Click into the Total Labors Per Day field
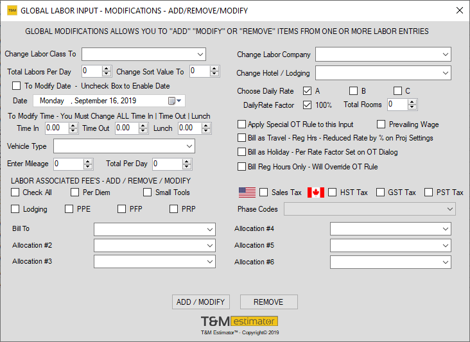The height and width of the screenshot is (342, 470). coord(92,71)
